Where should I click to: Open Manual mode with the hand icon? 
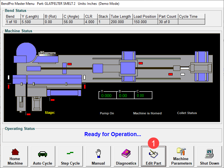pos(98,154)
